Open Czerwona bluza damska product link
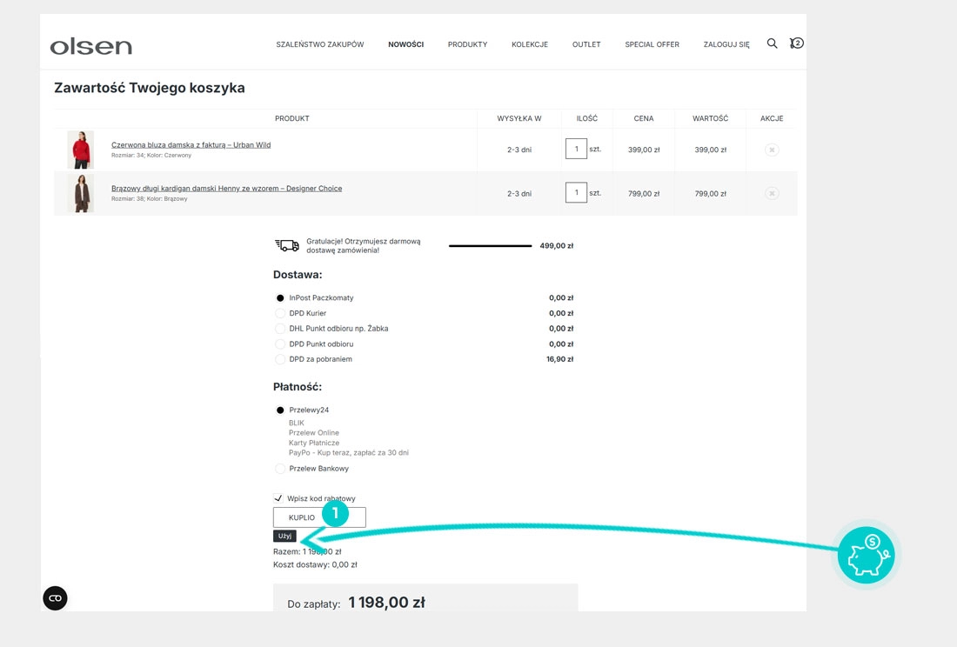 191,145
